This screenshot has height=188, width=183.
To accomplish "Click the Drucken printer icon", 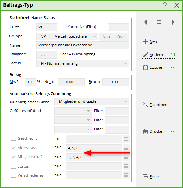I will coord(146,131).
